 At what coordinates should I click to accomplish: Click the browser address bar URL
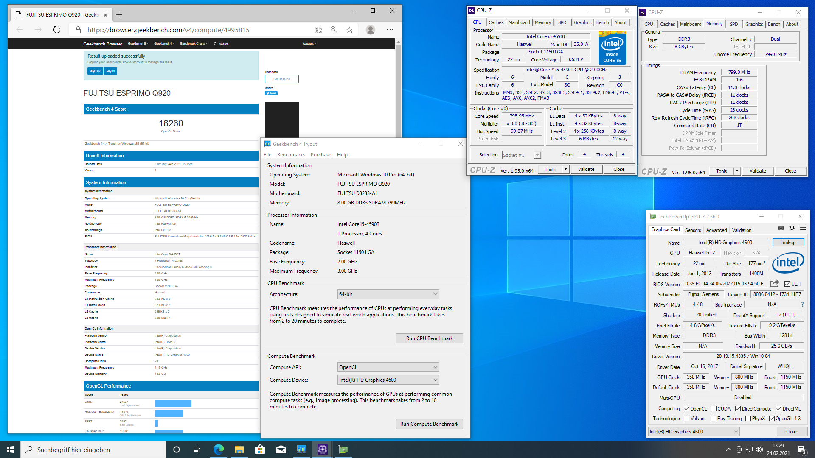pyautogui.click(x=168, y=30)
